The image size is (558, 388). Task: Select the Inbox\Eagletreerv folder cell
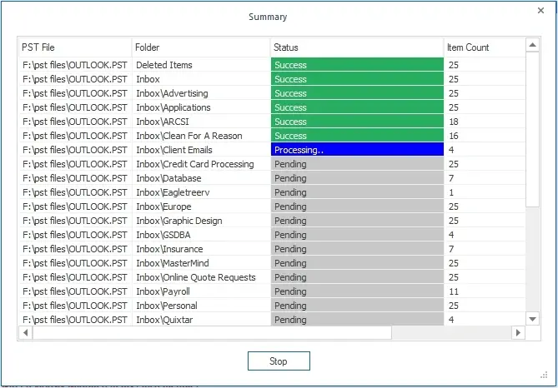pyautogui.click(x=201, y=192)
